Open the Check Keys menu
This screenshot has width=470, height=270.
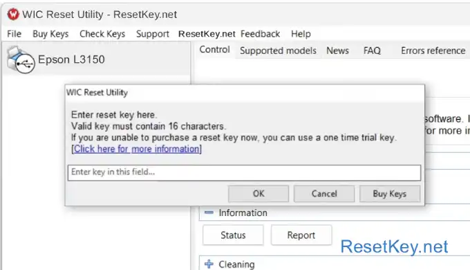tap(102, 34)
